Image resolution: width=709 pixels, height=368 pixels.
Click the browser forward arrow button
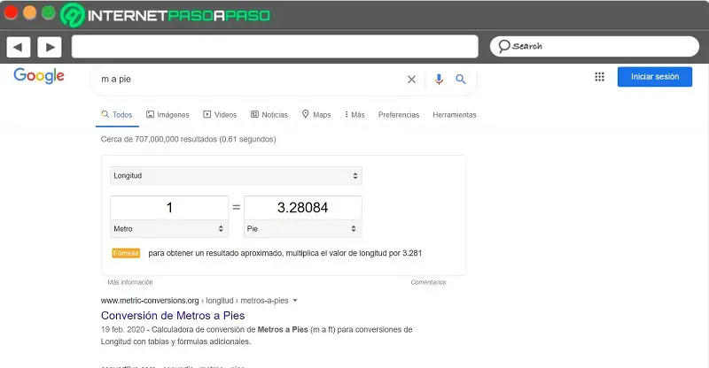point(50,47)
